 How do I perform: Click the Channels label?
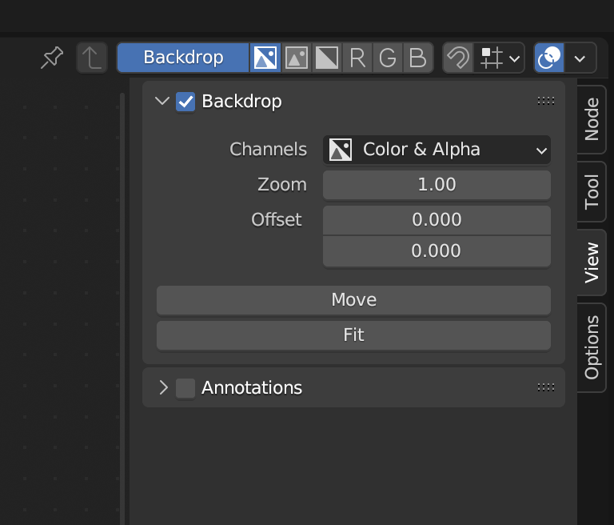(269, 150)
